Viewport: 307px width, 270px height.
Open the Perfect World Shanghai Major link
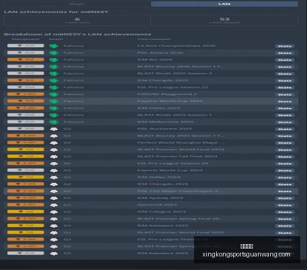[x=181, y=142]
